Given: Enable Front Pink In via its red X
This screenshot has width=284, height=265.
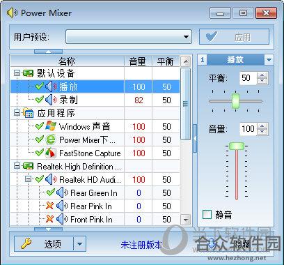Looking at the screenshot, I should tap(49, 219).
